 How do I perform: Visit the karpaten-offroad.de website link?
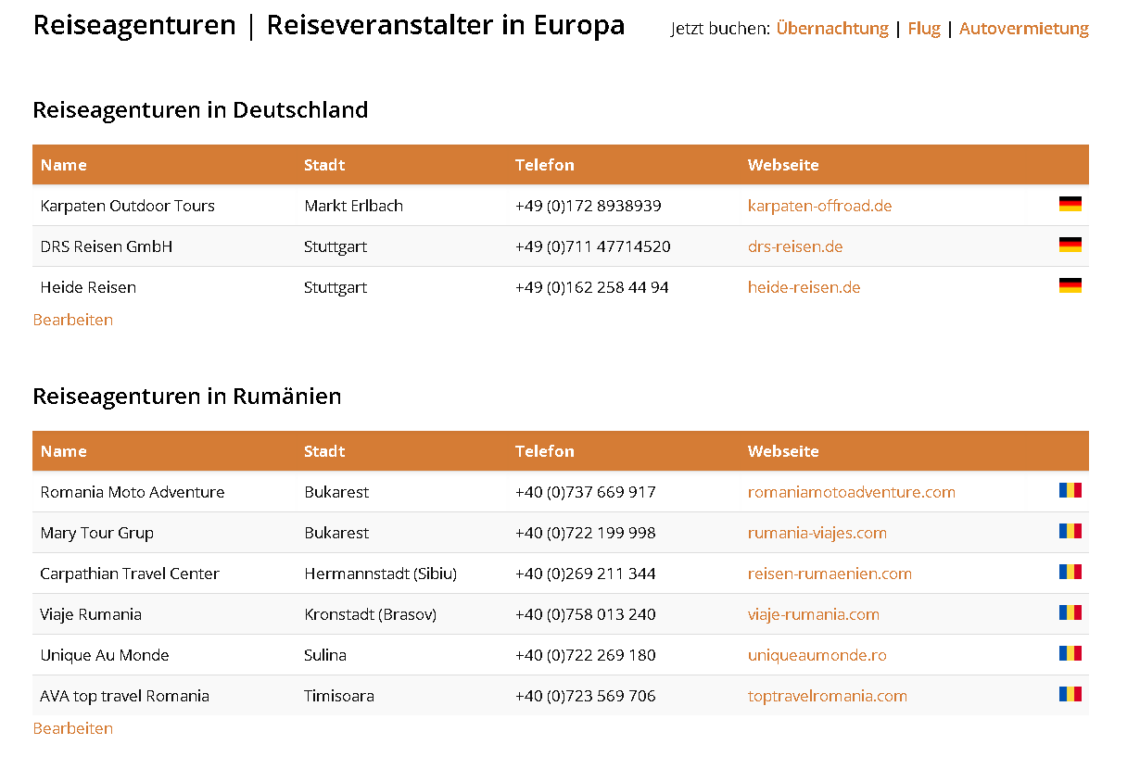[819, 206]
